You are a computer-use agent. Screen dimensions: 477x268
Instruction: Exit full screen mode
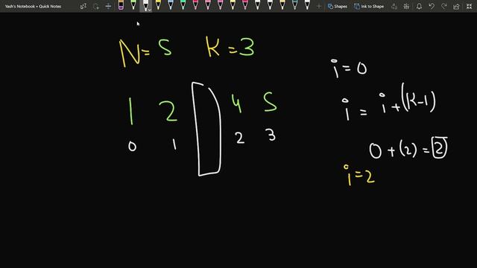point(469,6)
